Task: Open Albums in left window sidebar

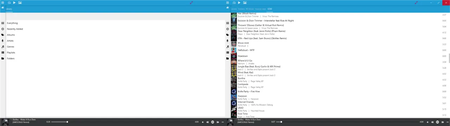Action: tap(112, 35)
